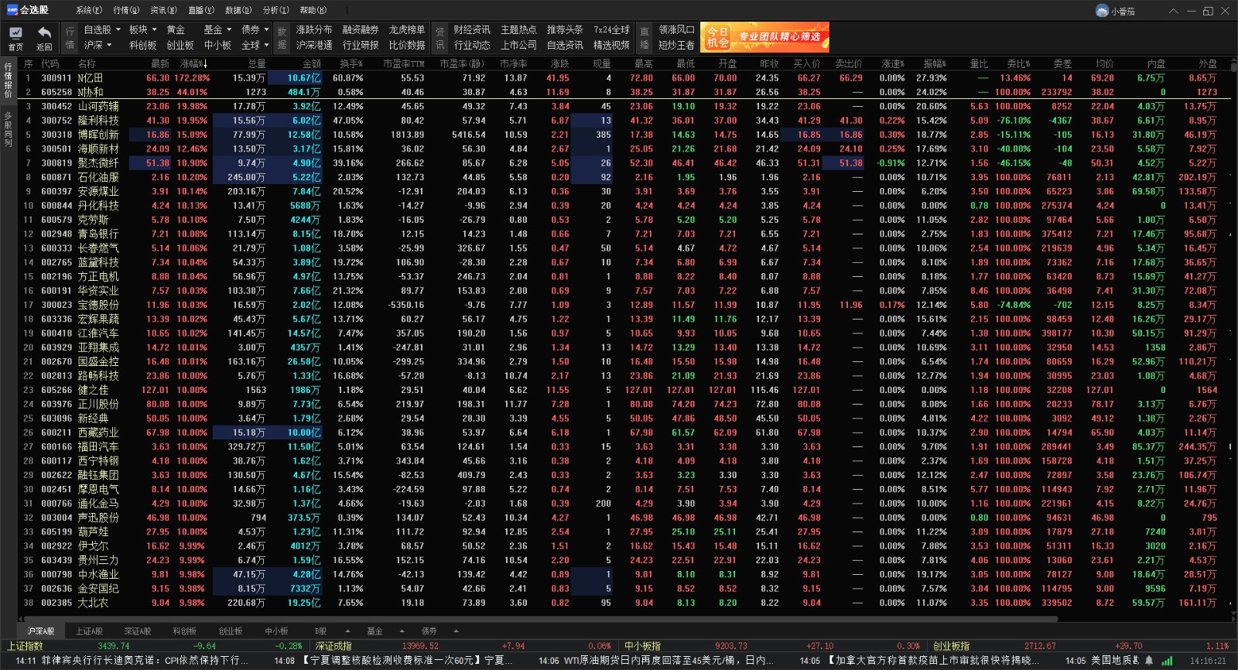The image size is (1238, 670).
Task: Open the 数据(D) menu
Action: [x=238, y=10]
